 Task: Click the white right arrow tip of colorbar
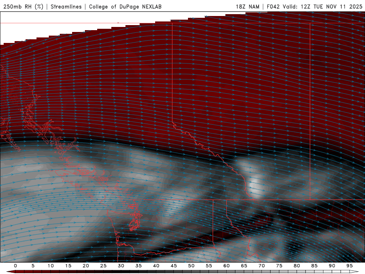[355, 272]
